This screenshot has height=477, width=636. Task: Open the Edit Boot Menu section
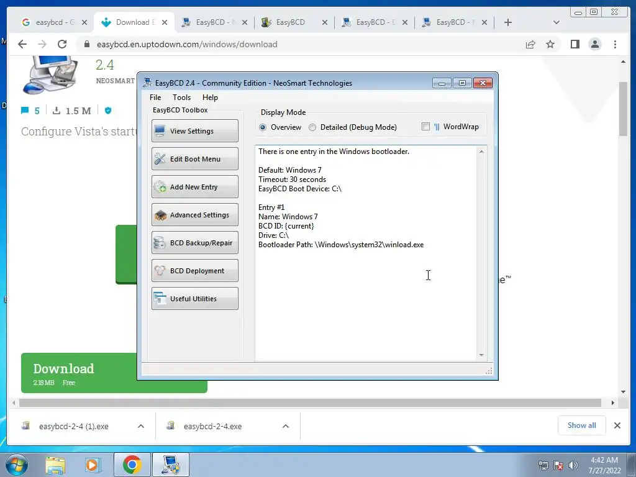pyautogui.click(x=194, y=158)
